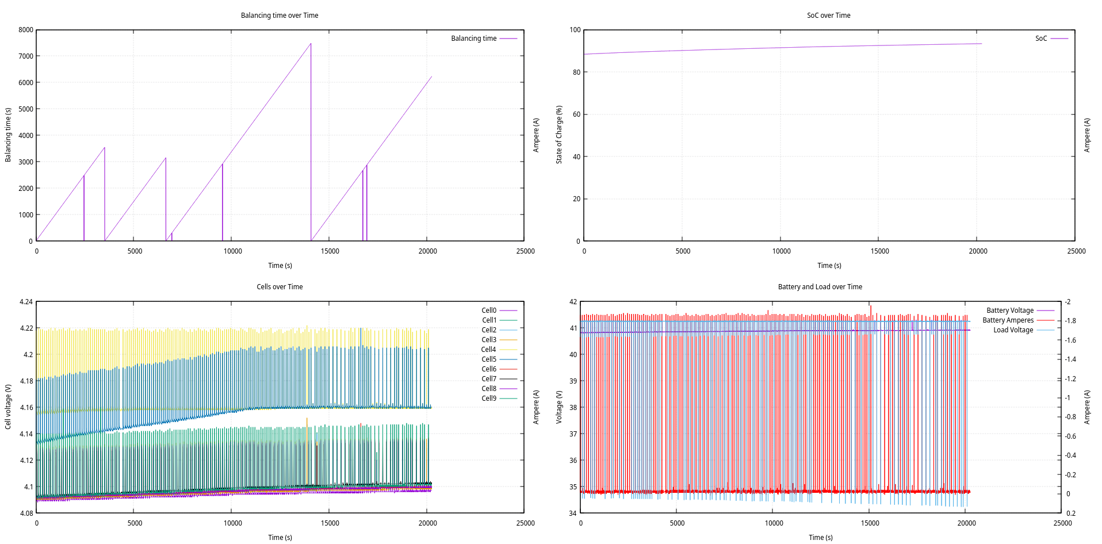Select the 'Battery Amperes' legend label
Image resolution: width=1102 pixels, height=544 pixels.
click(x=1008, y=320)
